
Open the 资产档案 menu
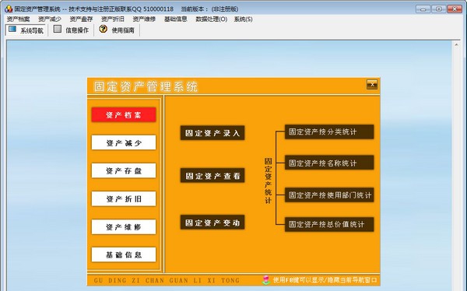pyautogui.click(x=18, y=19)
